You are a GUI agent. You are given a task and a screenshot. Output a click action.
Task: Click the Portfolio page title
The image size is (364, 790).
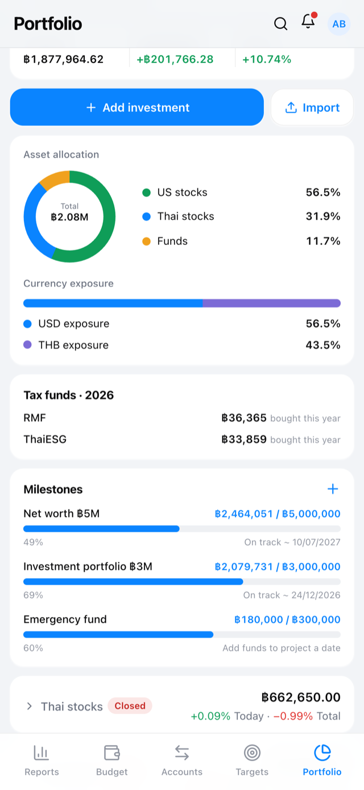click(48, 24)
